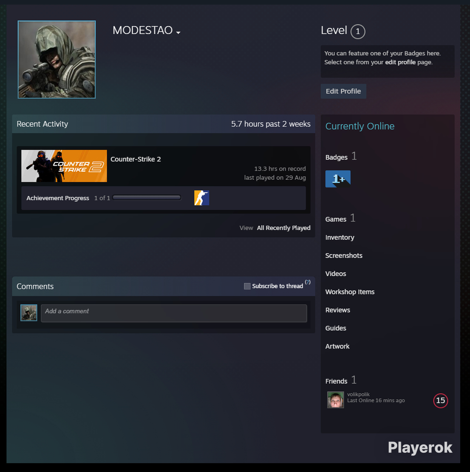
Task: Open the edit profile page link
Action: tap(400, 62)
